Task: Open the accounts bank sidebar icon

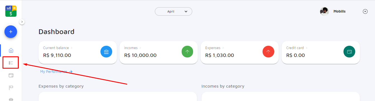Action: [11, 99]
